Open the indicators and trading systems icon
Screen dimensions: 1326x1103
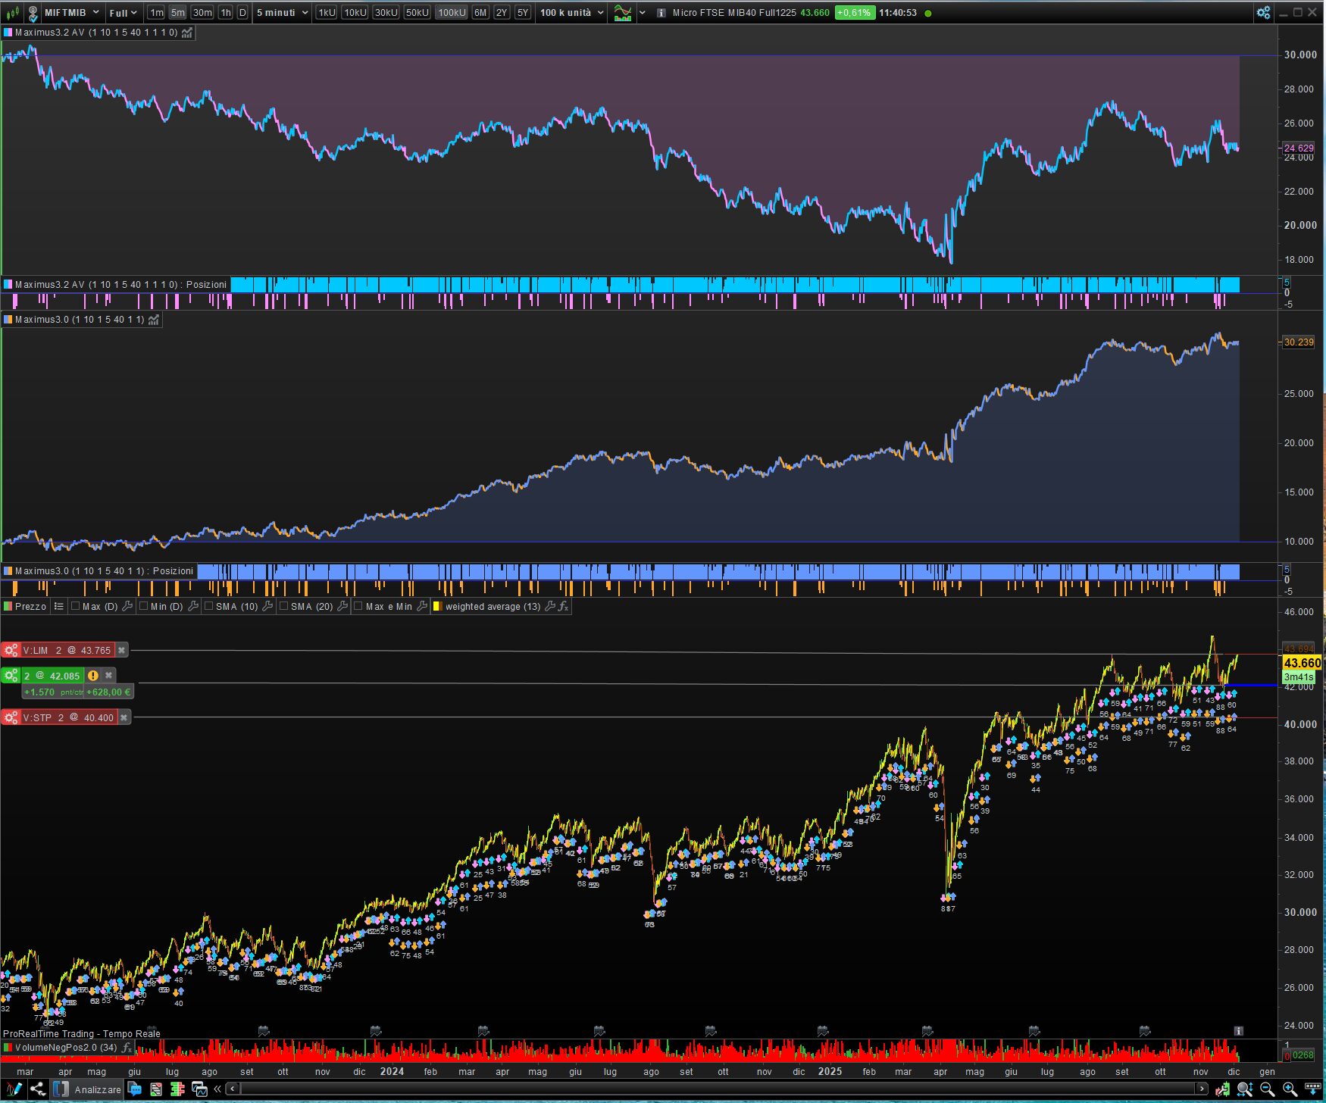(623, 13)
